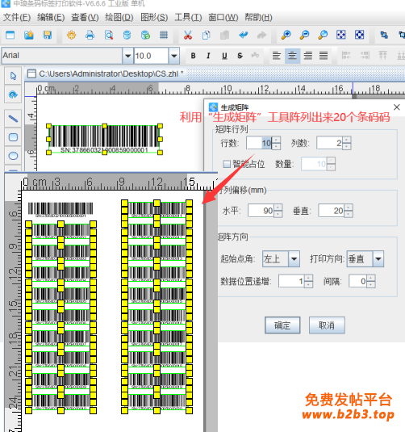
Task: Redo with the grey arrow icon
Action: [262, 35]
